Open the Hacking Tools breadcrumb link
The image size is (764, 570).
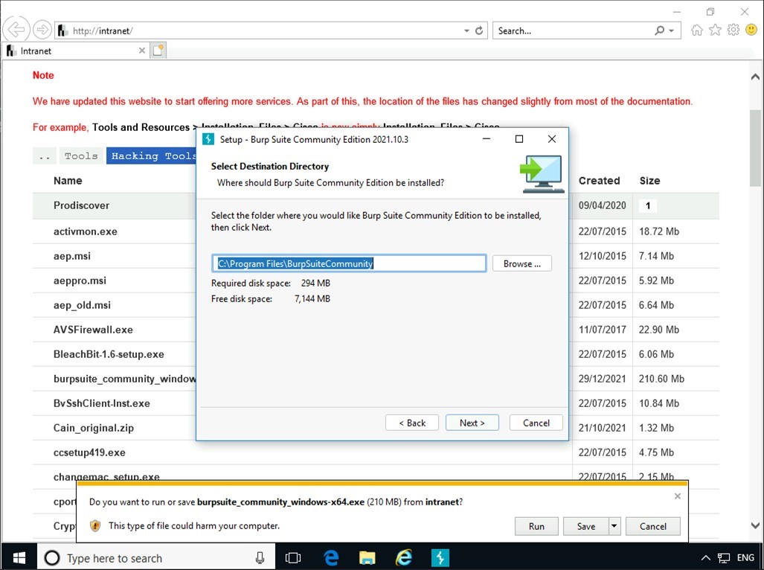[x=152, y=156]
